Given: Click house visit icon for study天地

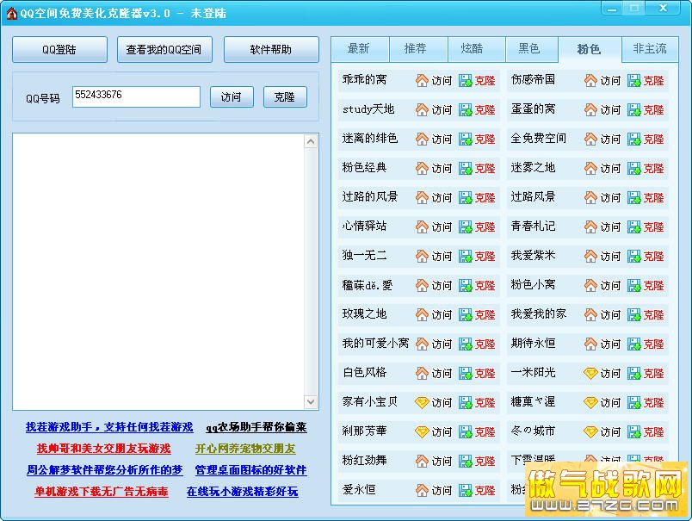Looking at the screenshot, I should pos(422,109).
